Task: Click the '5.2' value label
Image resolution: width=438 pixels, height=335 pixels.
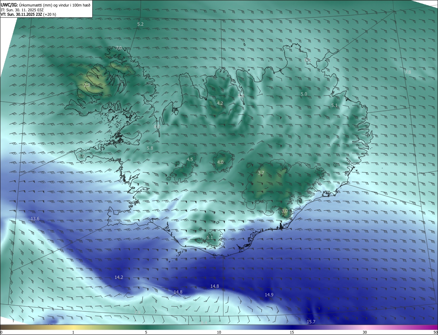Action: click(x=140, y=24)
